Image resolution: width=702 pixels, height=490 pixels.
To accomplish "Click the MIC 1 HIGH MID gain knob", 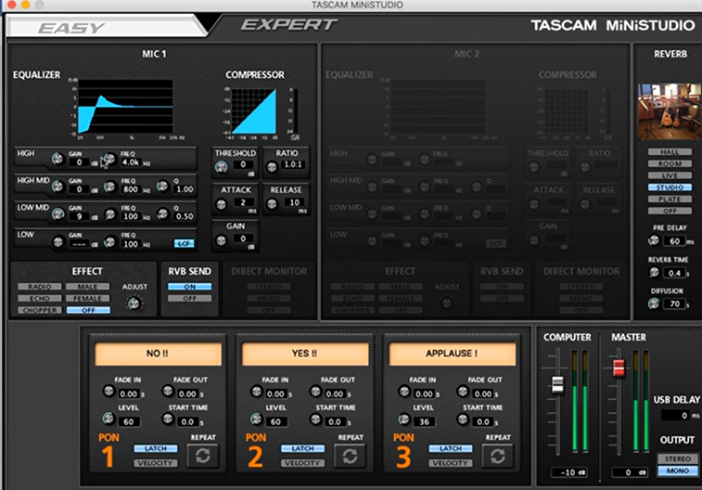I will tap(57, 186).
